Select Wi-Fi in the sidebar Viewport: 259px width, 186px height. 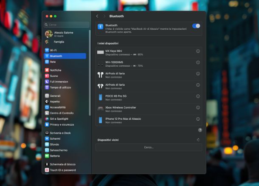click(x=65, y=50)
